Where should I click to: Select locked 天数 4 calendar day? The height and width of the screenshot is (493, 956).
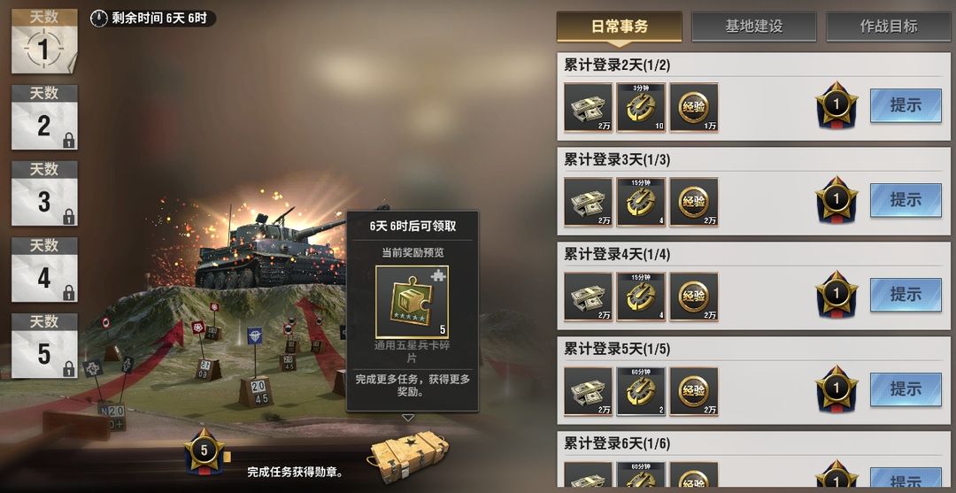(44, 269)
